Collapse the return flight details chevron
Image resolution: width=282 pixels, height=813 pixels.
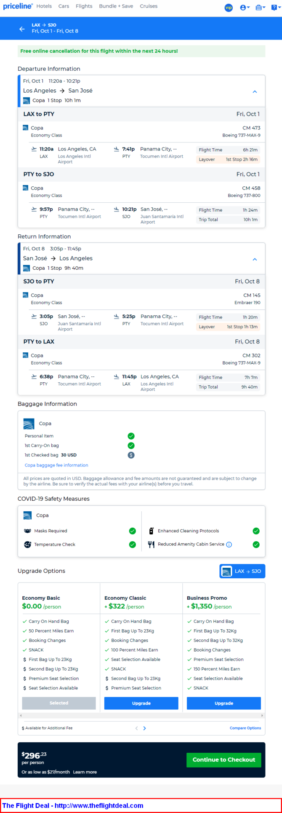[x=255, y=259]
